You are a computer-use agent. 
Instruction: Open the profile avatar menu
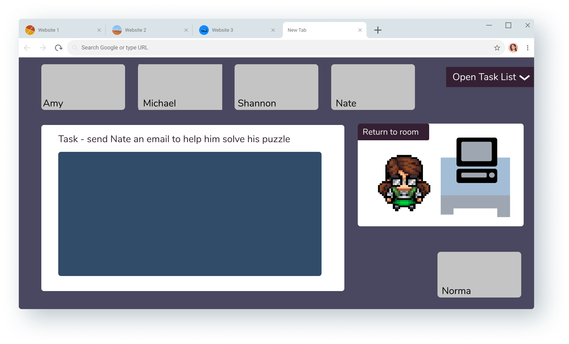[513, 48]
